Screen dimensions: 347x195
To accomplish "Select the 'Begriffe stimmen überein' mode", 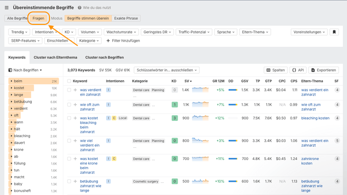I will pos(88,18).
